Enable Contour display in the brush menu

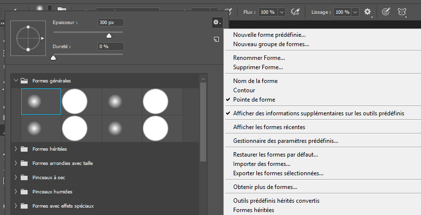244,90
